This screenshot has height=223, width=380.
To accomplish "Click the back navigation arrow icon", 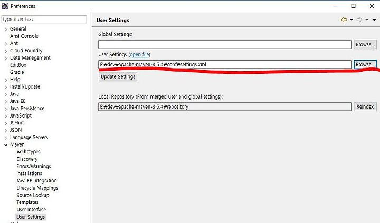I will [344, 20].
